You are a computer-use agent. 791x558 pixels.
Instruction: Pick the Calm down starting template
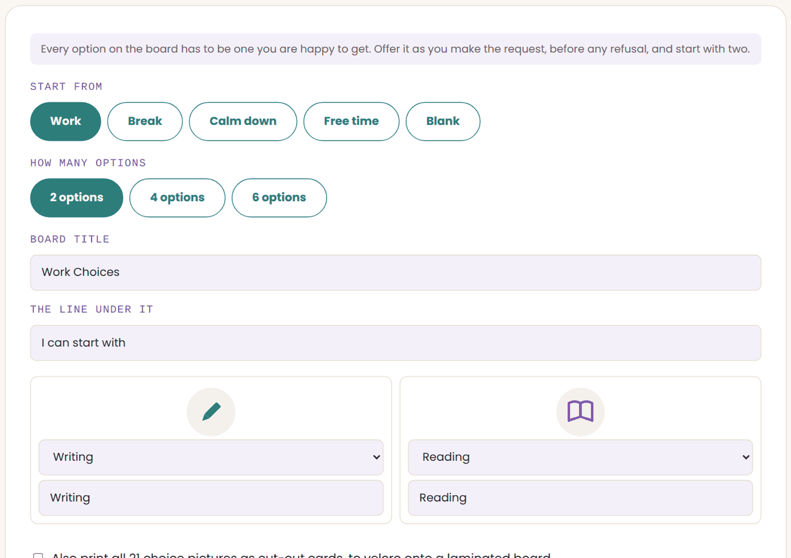tap(243, 121)
